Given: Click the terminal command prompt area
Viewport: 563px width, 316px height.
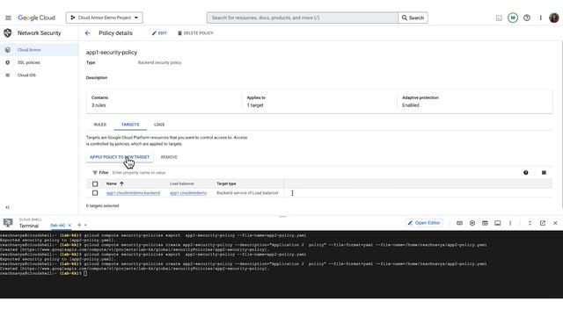Looking at the screenshot, I should [85, 273].
